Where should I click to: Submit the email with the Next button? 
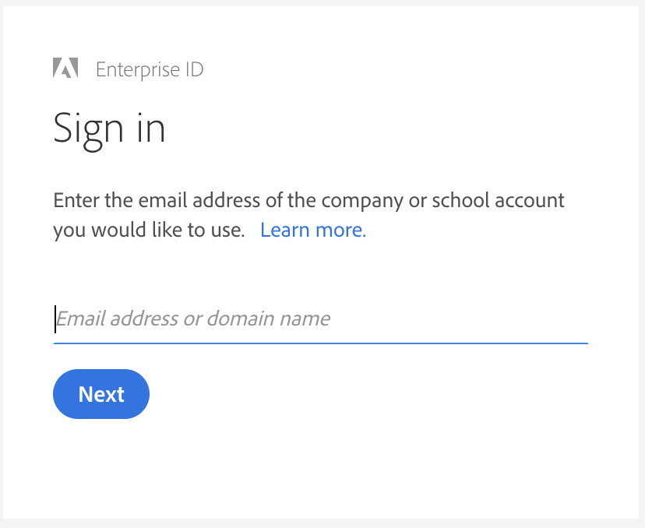tap(101, 394)
